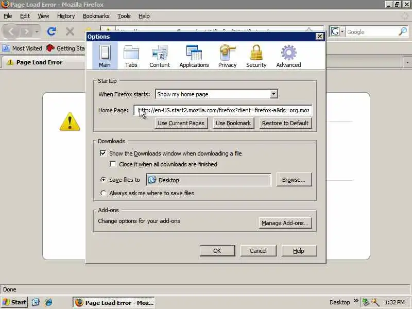Open the Security options panel
The width and height of the screenshot is (412, 309).
coord(256,56)
